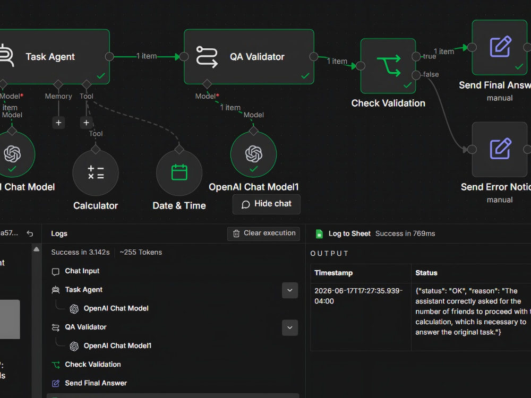Click the Google Sheets icon beside Log to Sheet
Image resolution: width=531 pixels, height=398 pixels.
[x=319, y=234]
